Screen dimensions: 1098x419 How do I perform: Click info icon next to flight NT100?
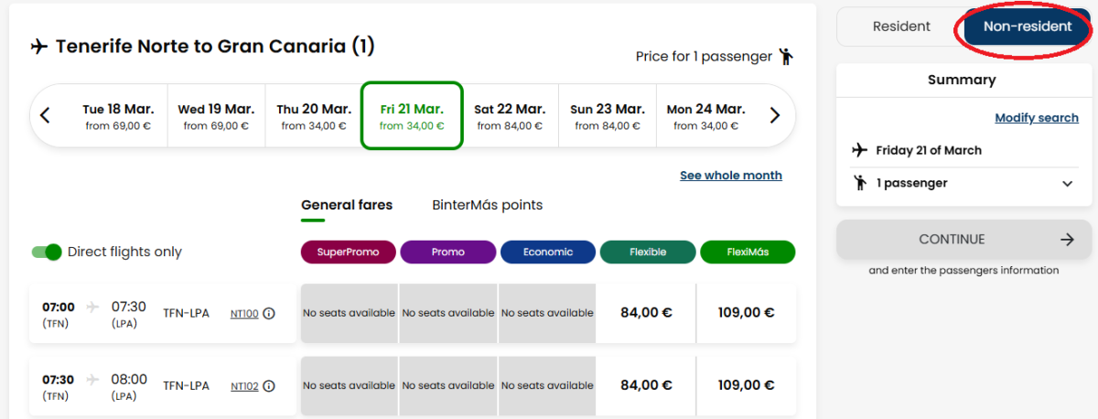(269, 313)
